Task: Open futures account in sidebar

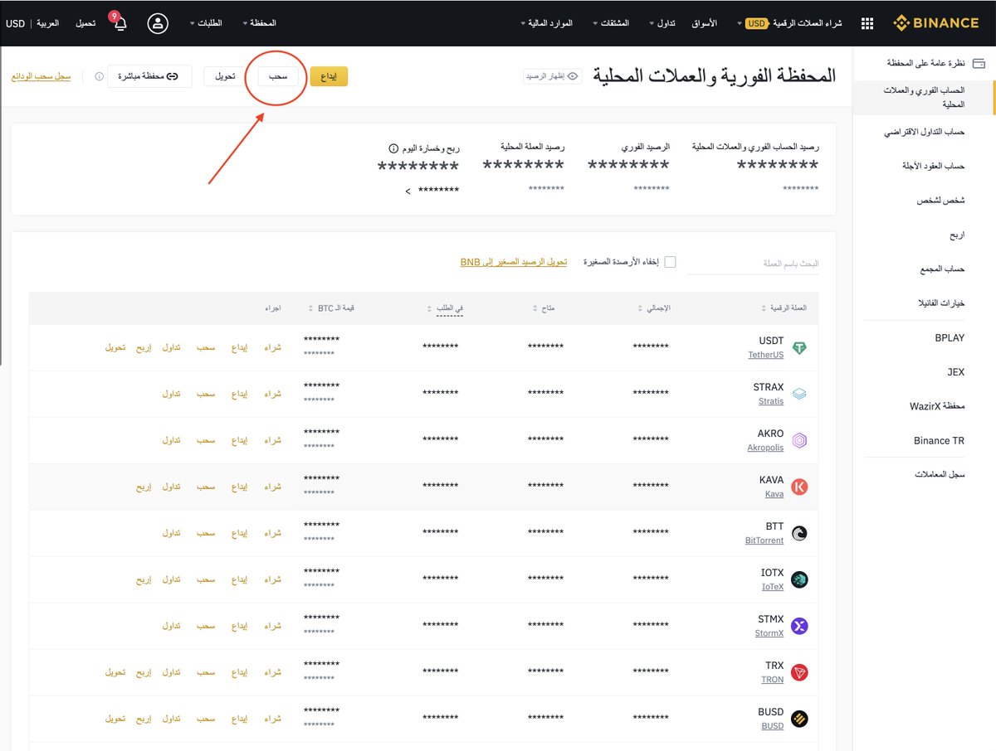Action: point(934,166)
